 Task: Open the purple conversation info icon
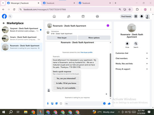coord(108,25)
